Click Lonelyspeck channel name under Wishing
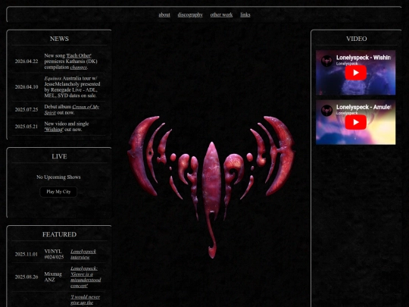The width and height of the screenshot is (409, 307). (x=347, y=64)
